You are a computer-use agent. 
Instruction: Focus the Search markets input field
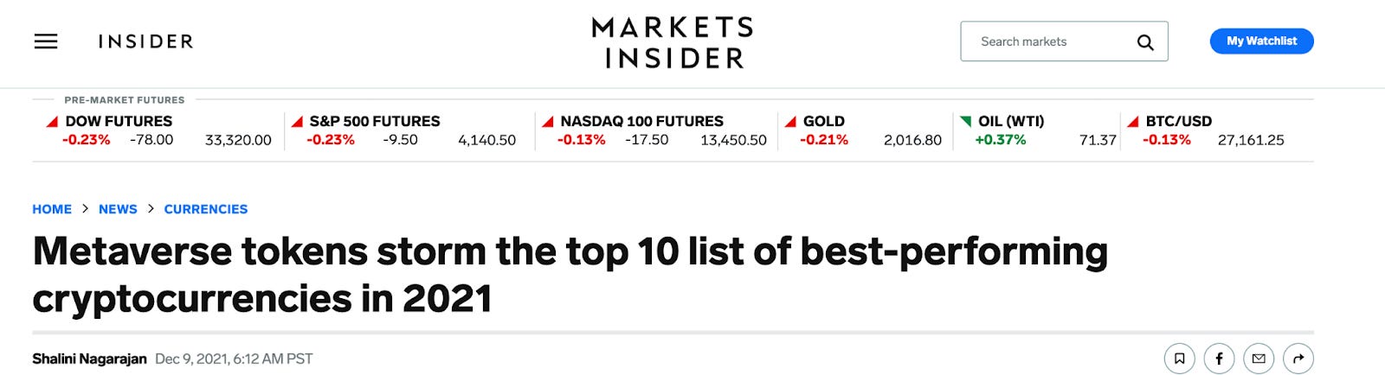(x=1064, y=41)
